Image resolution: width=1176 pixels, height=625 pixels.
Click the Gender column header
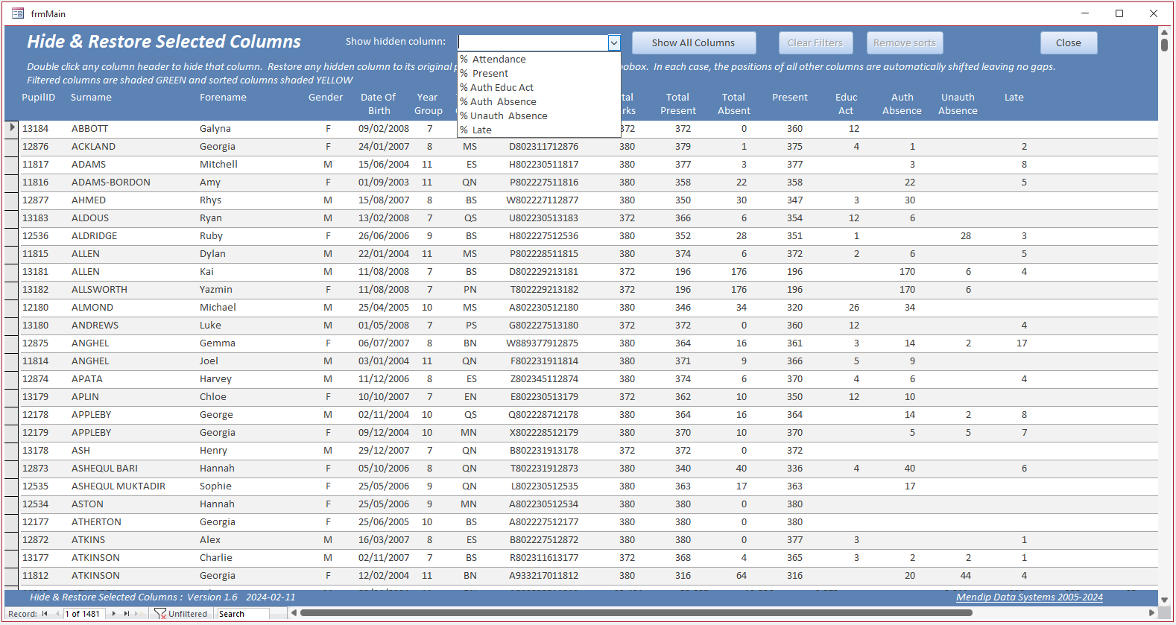click(x=326, y=97)
